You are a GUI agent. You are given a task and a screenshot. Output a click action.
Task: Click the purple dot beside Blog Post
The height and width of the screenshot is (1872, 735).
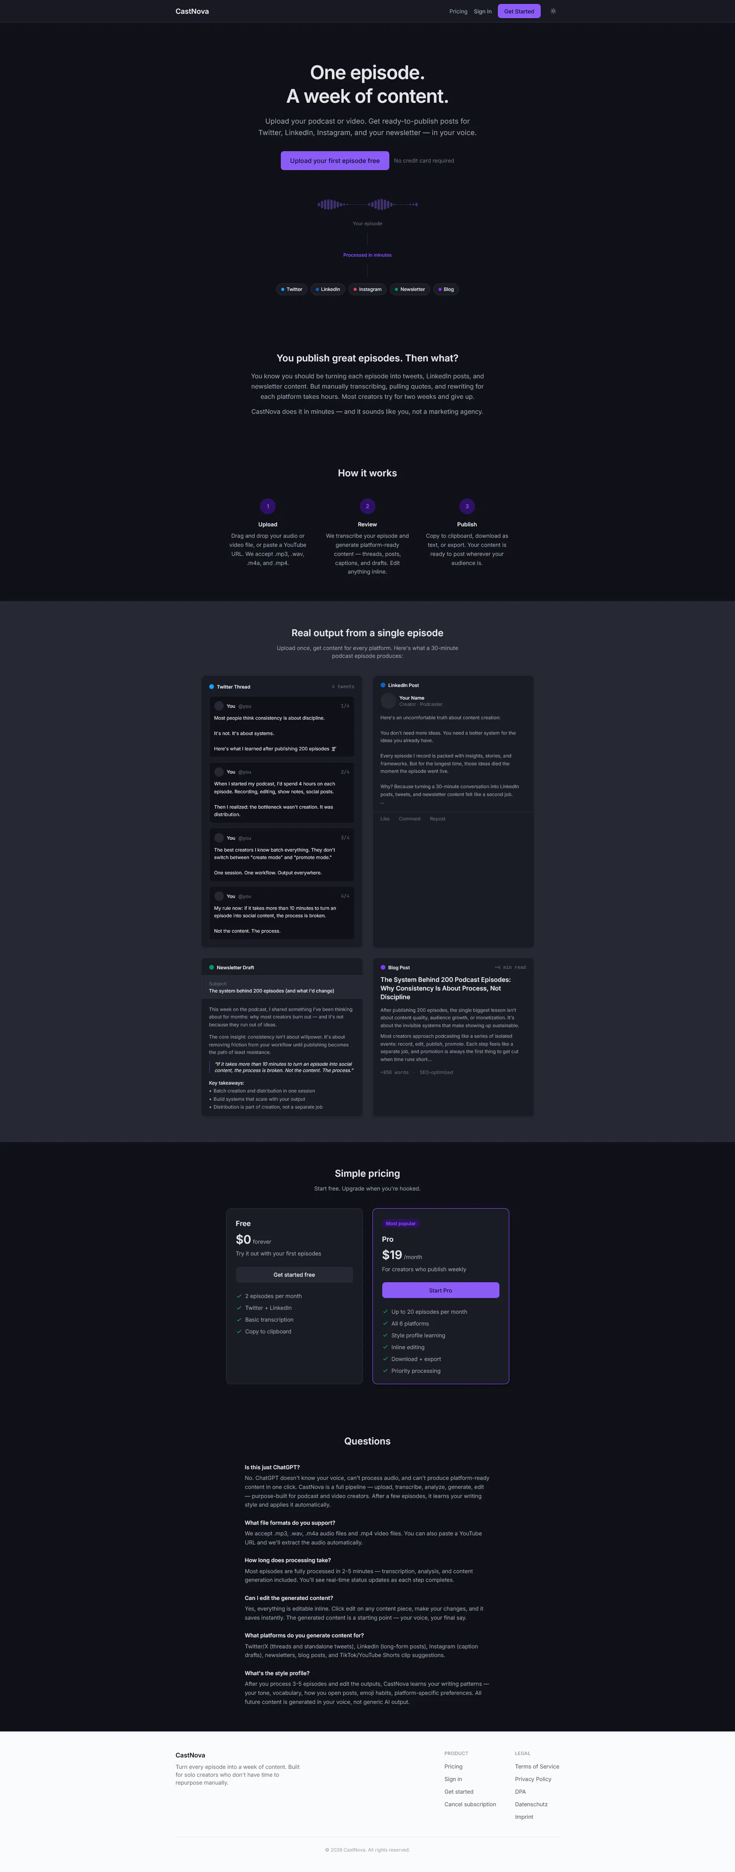pyautogui.click(x=383, y=967)
